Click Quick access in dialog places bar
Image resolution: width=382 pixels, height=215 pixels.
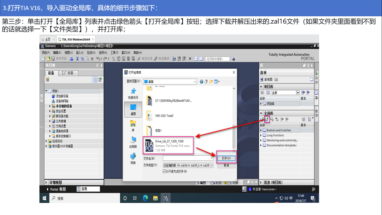133,93
